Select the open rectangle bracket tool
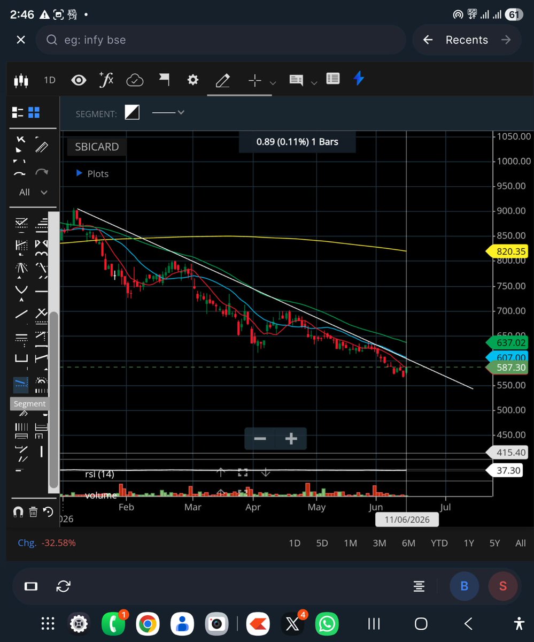Viewport: 534px width, 642px height. point(21,358)
